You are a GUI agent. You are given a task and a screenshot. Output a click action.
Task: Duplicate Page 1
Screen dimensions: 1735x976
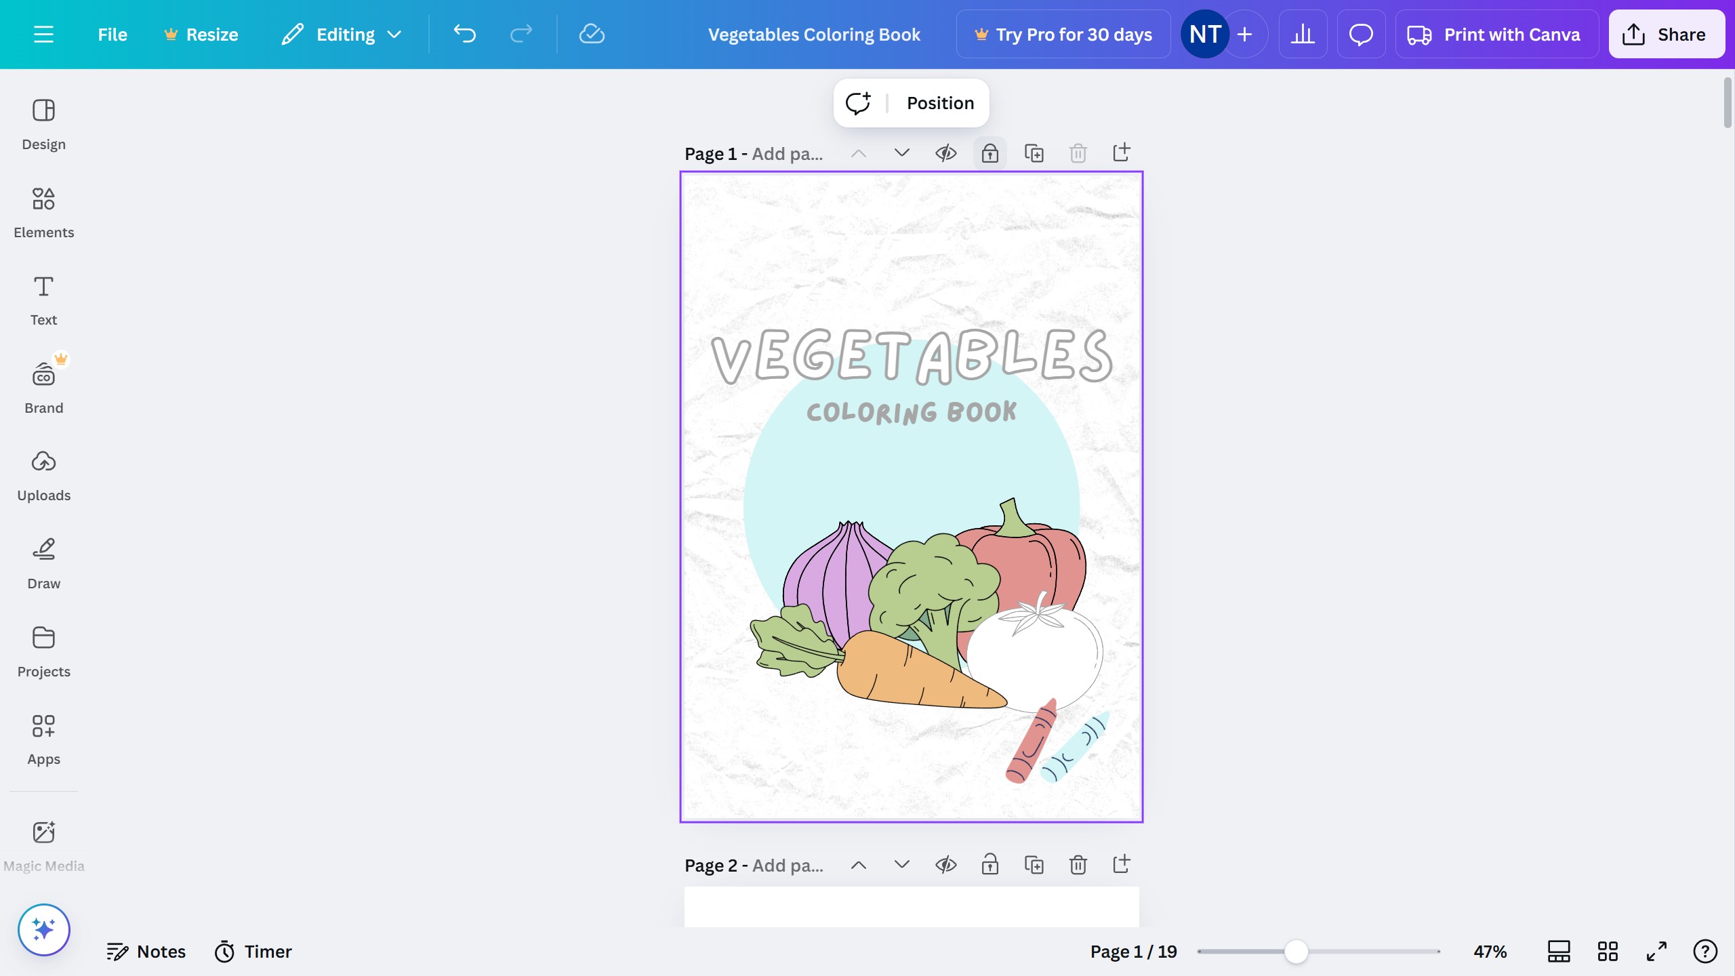pyautogui.click(x=1034, y=153)
